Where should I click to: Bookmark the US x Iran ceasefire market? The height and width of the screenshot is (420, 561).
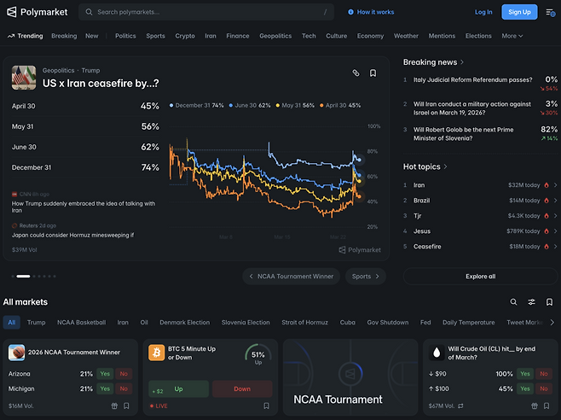click(x=373, y=73)
